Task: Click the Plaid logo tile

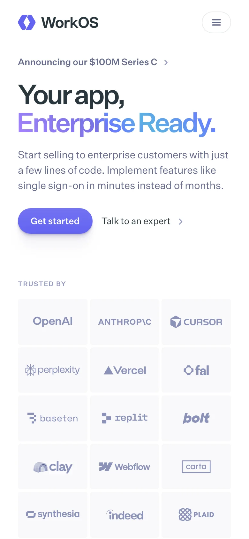Action: [x=196, y=514]
